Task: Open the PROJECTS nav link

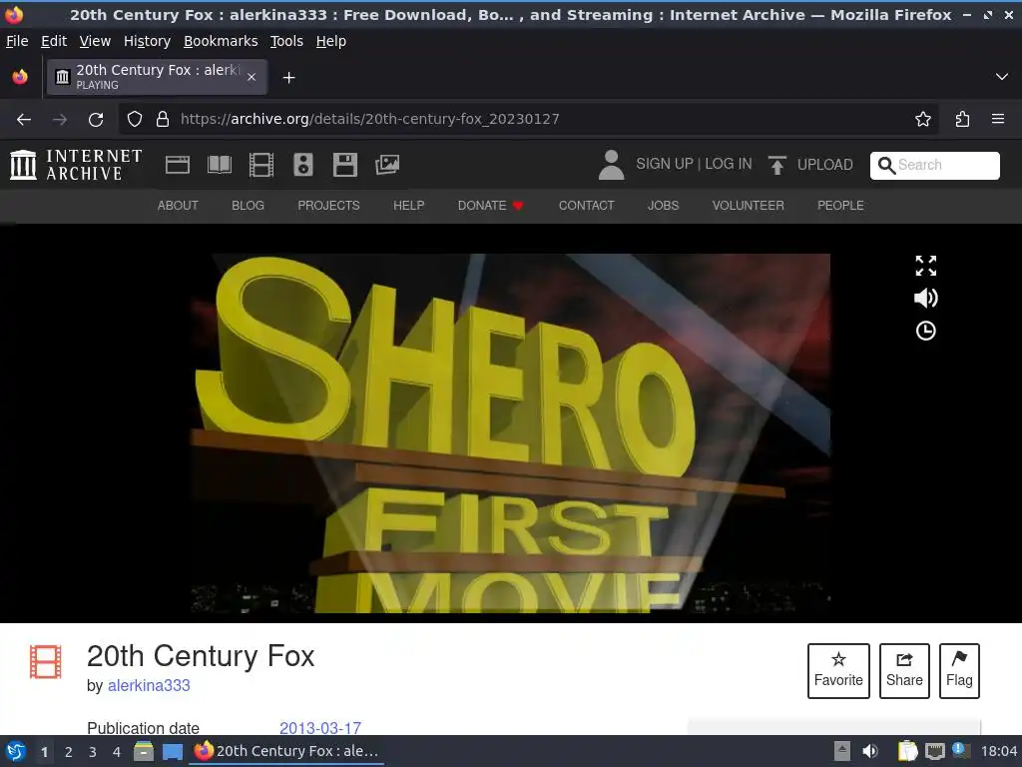Action: [328, 206]
